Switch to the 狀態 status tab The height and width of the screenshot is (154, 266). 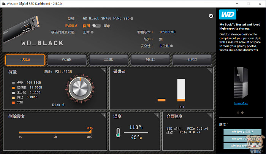(25, 60)
